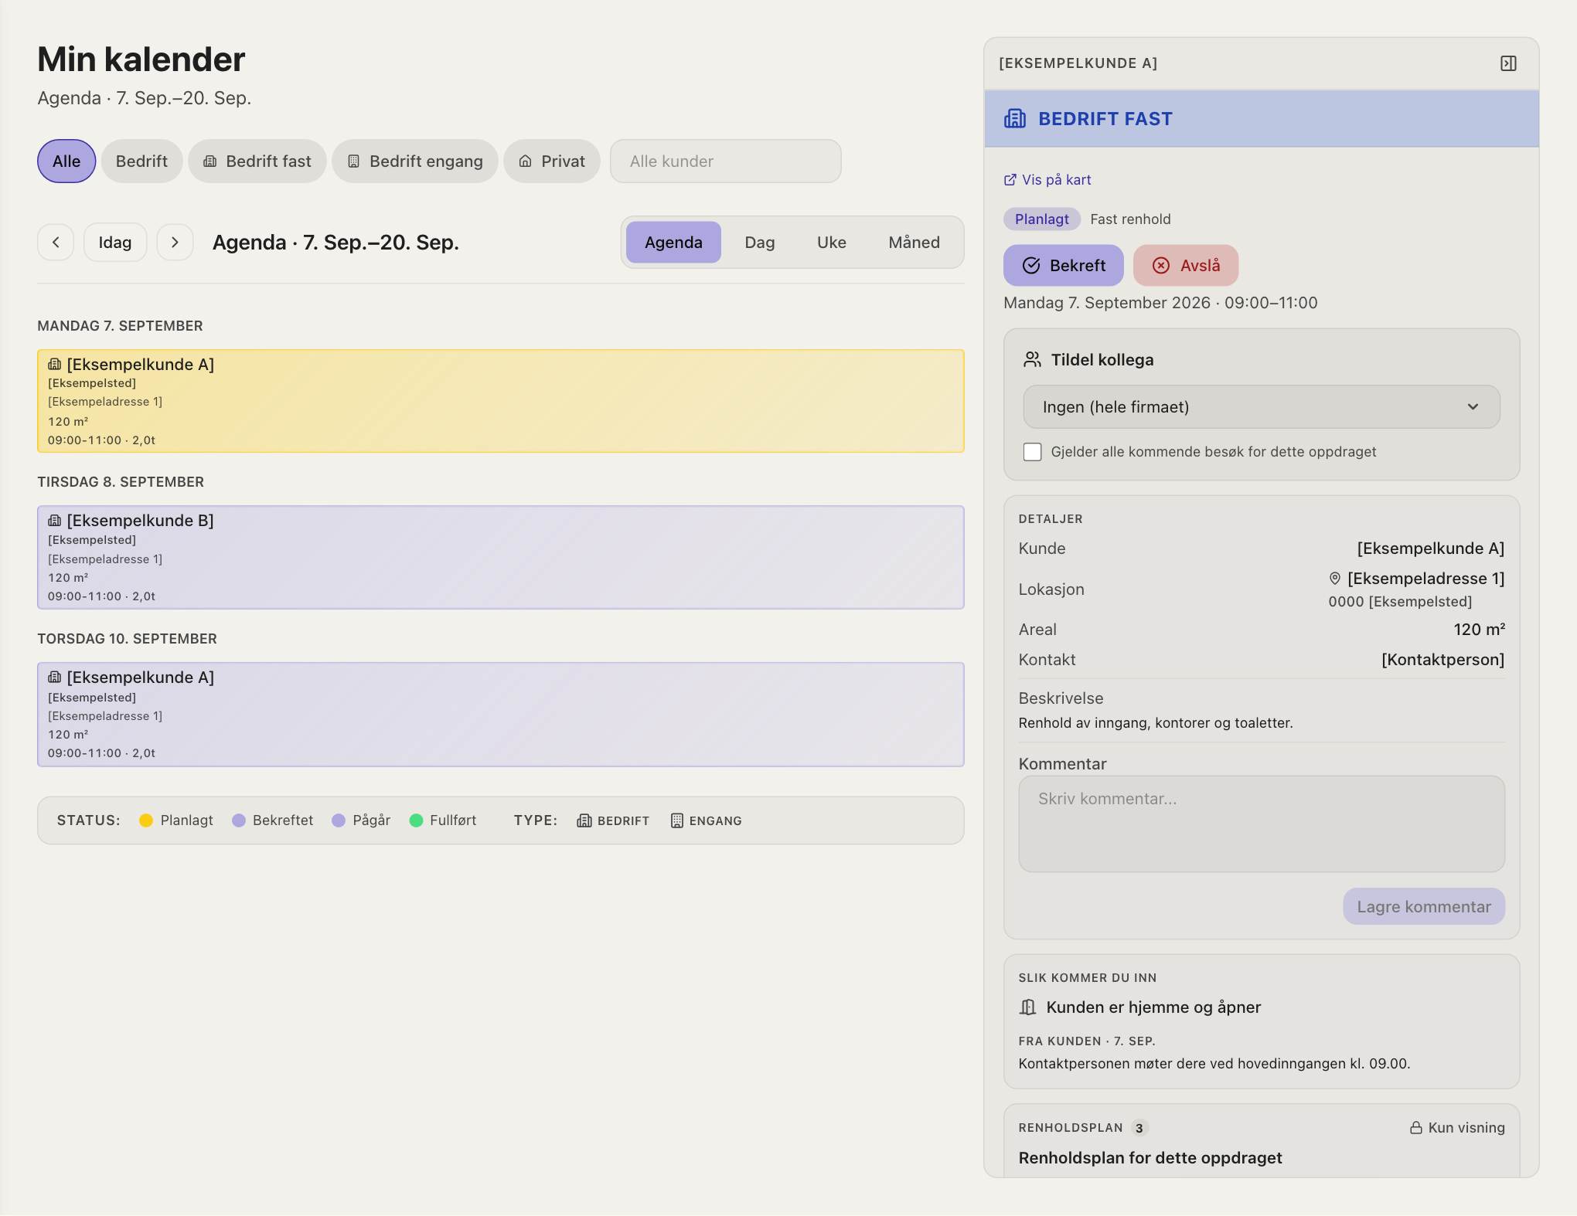This screenshot has width=1577, height=1216.
Task: Decline the visit with Avslå
Action: pyautogui.click(x=1186, y=266)
